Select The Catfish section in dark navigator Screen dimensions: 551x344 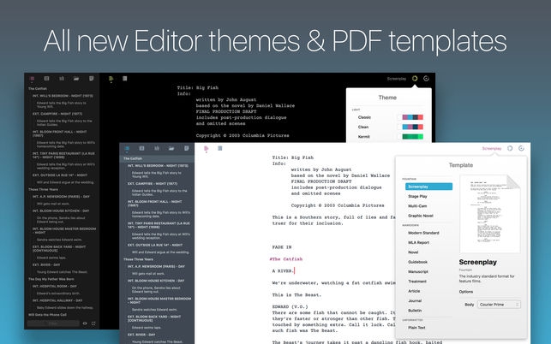coord(38,89)
